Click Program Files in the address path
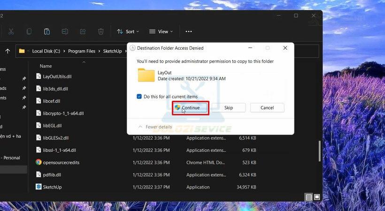Image resolution: width=385 pixels, height=211 pixels. 81,51
